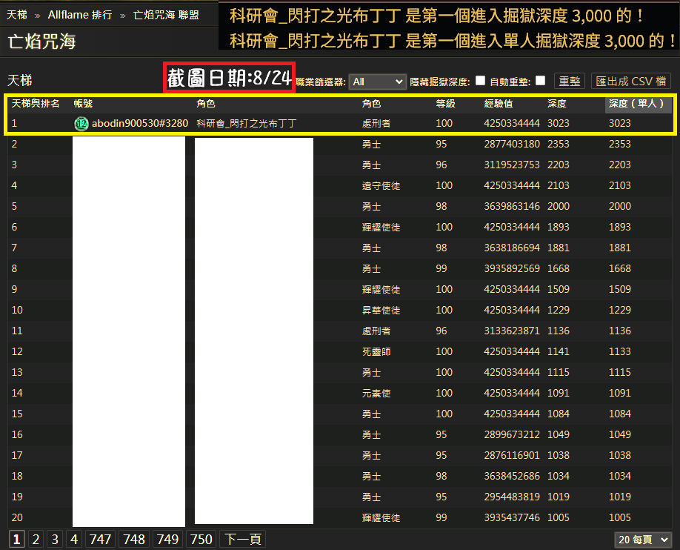
Task: Click experience 2877403180 in rank 2 row
Action: tap(512, 144)
